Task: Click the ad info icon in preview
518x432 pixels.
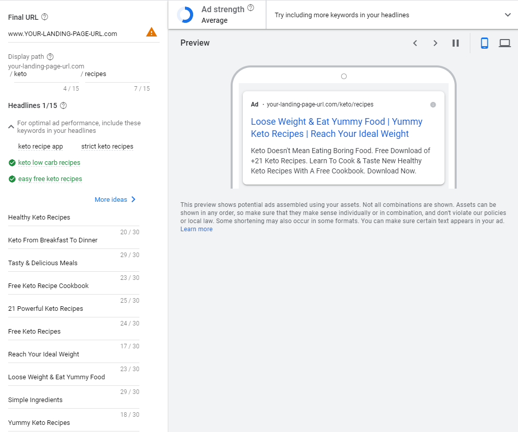Action: 433,104
